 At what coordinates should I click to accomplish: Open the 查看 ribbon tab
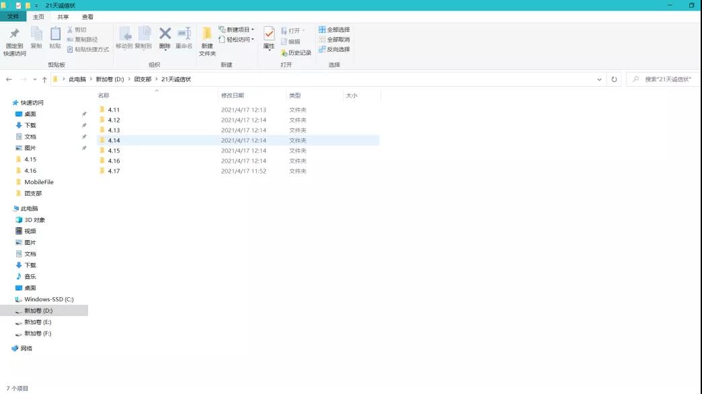(88, 17)
